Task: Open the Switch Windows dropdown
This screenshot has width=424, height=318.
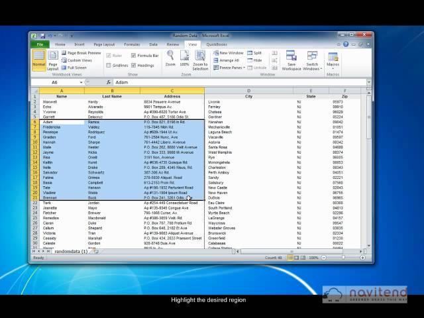Action: 312,60
